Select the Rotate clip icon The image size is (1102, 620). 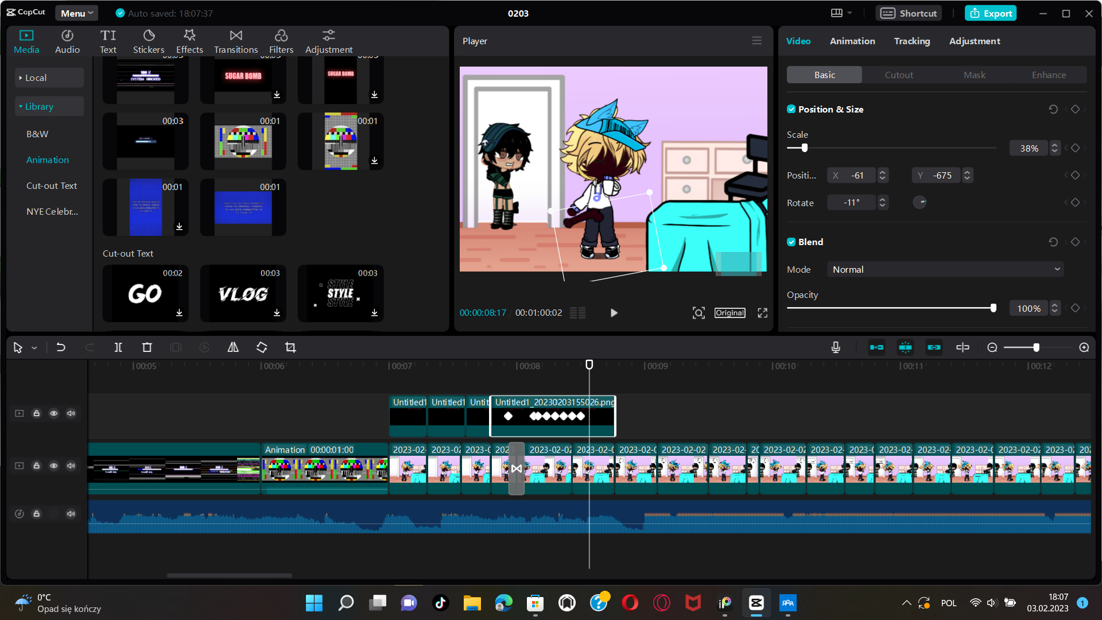(x=261, y=347)
